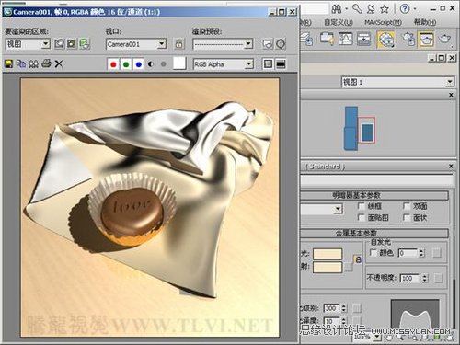This screenshot has width=460, height=345.
Task: Open Render Setup teapot-with-gear icon
Action: point(408,39)
